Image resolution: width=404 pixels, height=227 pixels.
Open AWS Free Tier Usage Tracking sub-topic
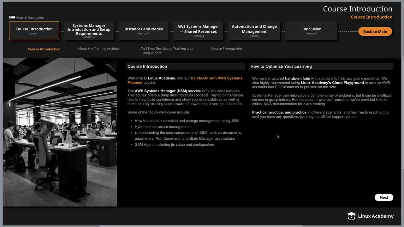(166, 51)
